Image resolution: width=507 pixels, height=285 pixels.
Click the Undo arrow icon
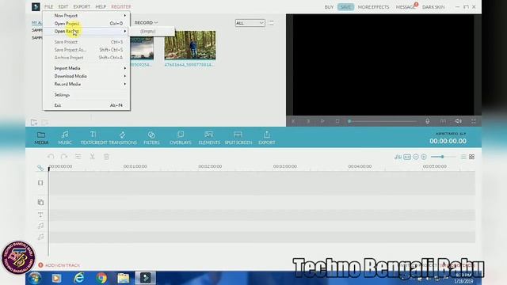point(51,157)
